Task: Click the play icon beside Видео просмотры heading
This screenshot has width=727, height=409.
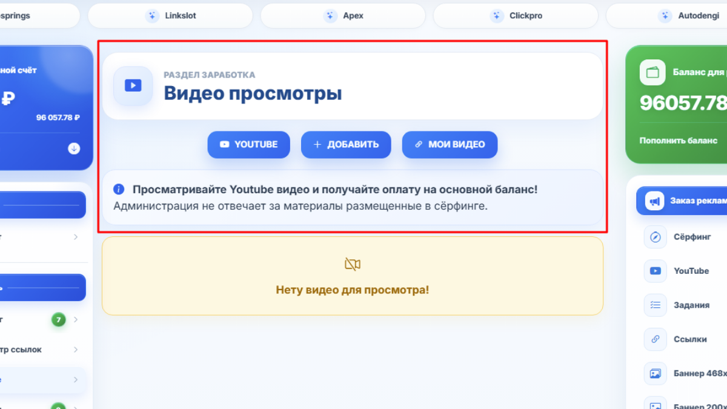Action: tap(133, 86)
